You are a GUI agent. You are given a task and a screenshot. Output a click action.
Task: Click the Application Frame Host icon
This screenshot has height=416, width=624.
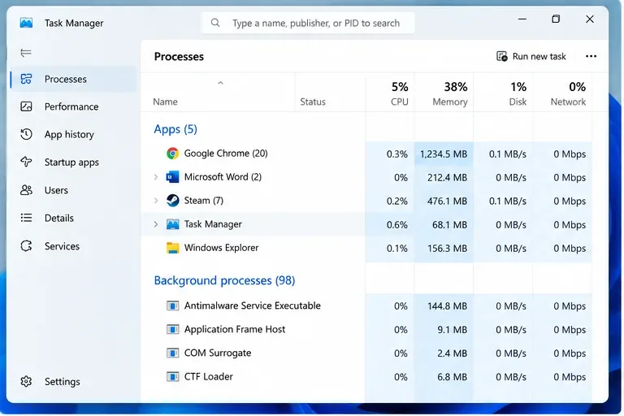[x=173, y=329]
